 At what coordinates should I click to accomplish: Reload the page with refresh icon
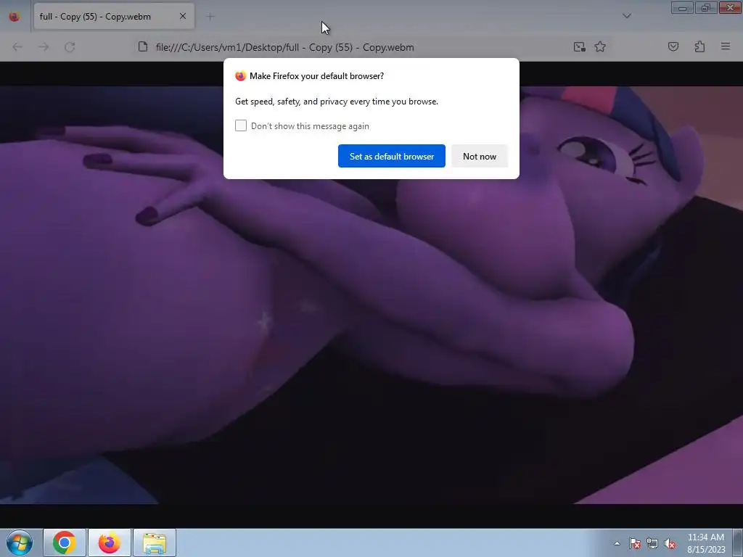(x=70, y=47)
